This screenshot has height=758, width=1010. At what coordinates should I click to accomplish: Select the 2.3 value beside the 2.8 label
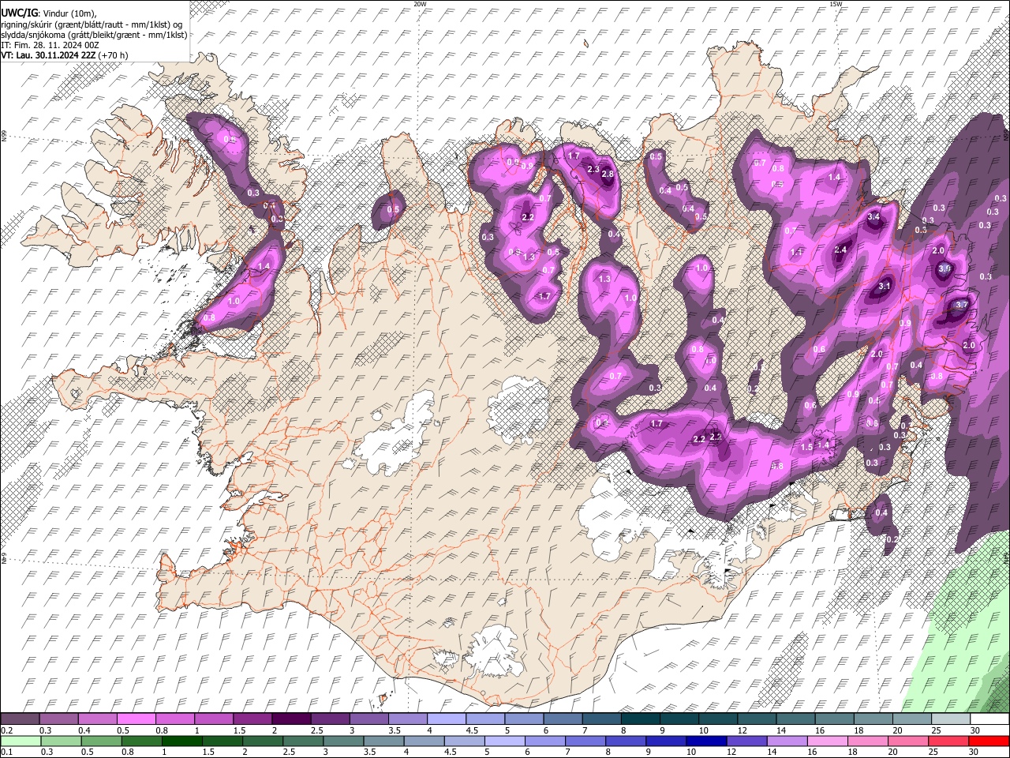pyautogui.click(x=594, y=169)
